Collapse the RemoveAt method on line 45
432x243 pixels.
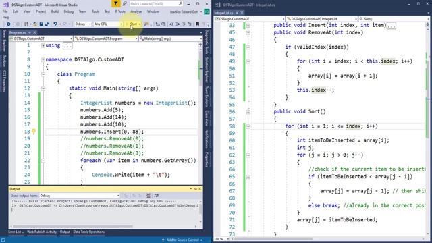pyautogui.click(x=248, y=32)
